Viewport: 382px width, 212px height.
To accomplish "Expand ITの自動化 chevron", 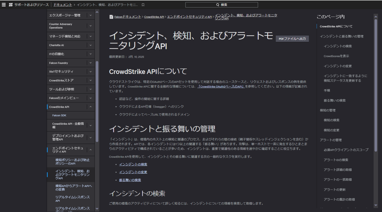I will pos(90,54).
